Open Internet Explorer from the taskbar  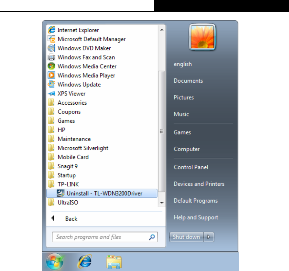tap(85, 261)
